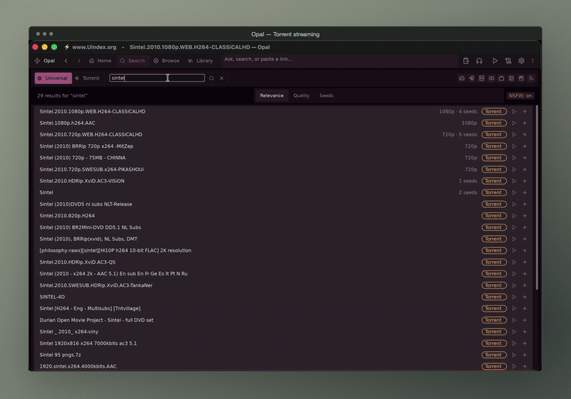Screen dimensions: 571x399
Task: Play Sintel.2010.720p.WEB.H264-CLASSiCALHD result
Action: pyautogui.click(x=514, y=135)
